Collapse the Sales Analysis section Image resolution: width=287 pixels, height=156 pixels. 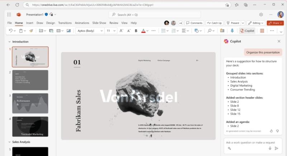[10, 142]
